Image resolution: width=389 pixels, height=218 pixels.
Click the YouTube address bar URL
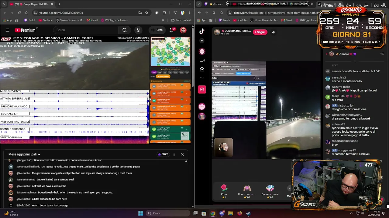pyautogui.click(x=61, y=13)
